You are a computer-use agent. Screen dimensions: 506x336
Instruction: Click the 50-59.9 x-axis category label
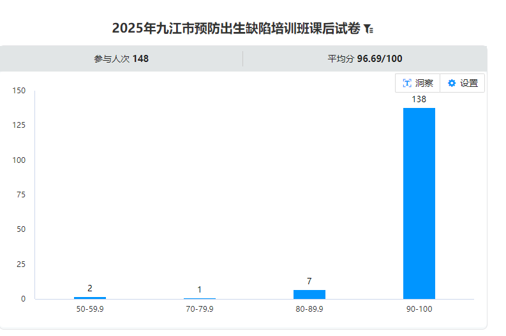90,309
